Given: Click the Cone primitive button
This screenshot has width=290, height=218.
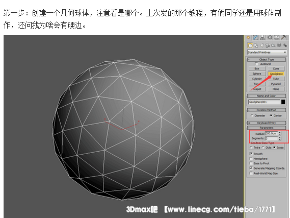Looking at the screenshot, I should (x=276, y=69).
